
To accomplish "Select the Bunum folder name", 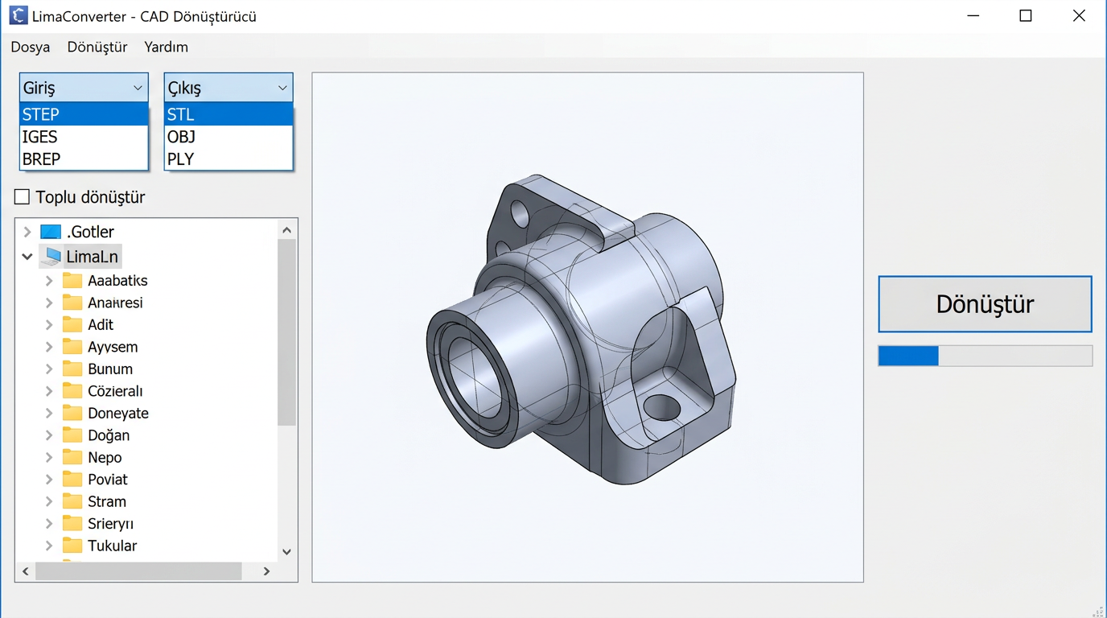I will tap(110, 369).
